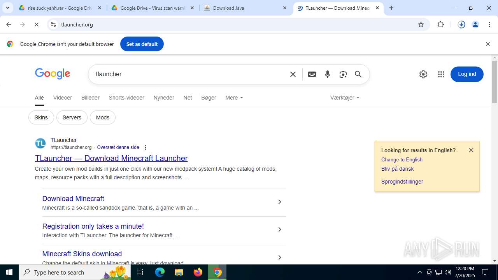
Task: Dismiss the default browser notification bar
Action: 487,44
